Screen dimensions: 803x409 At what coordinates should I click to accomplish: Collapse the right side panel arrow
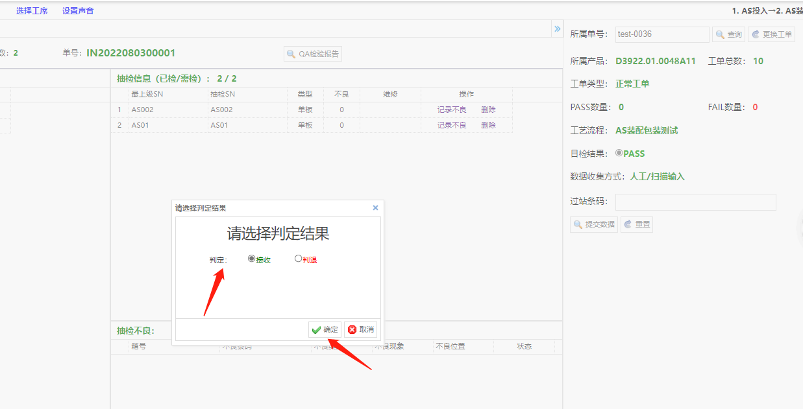click(557, 29)
